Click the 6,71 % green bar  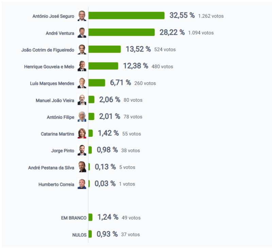[x=97, y=83]
